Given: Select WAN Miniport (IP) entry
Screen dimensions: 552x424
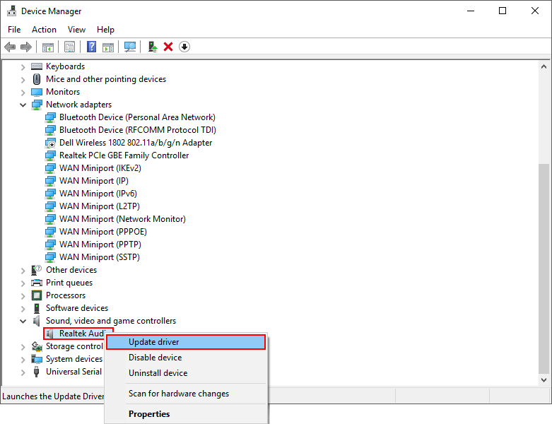Looking at the screenshot, I should [93, 181].
